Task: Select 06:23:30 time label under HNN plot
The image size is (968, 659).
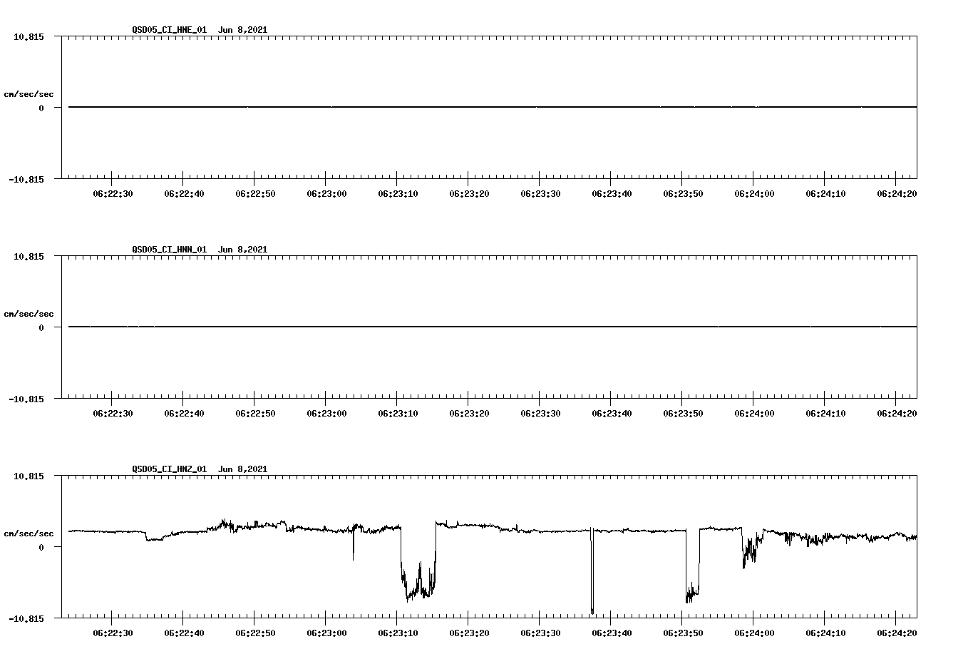Action: click(540, 414)
